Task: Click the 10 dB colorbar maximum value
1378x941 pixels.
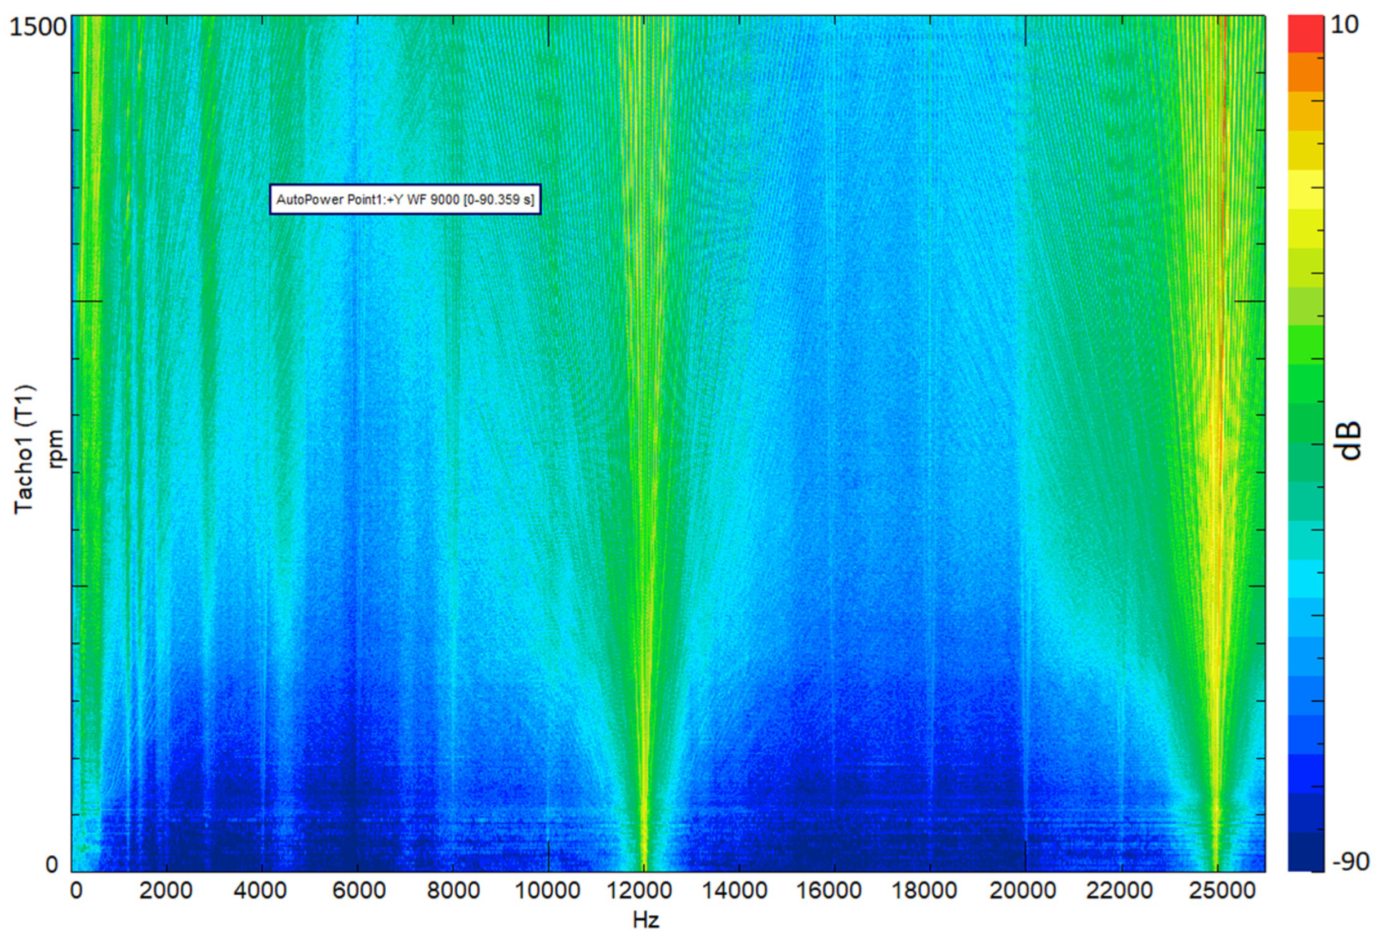Action: (x=1345, y=25)
